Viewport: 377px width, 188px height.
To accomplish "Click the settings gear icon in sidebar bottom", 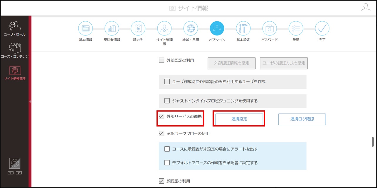I will pos(15,163).
